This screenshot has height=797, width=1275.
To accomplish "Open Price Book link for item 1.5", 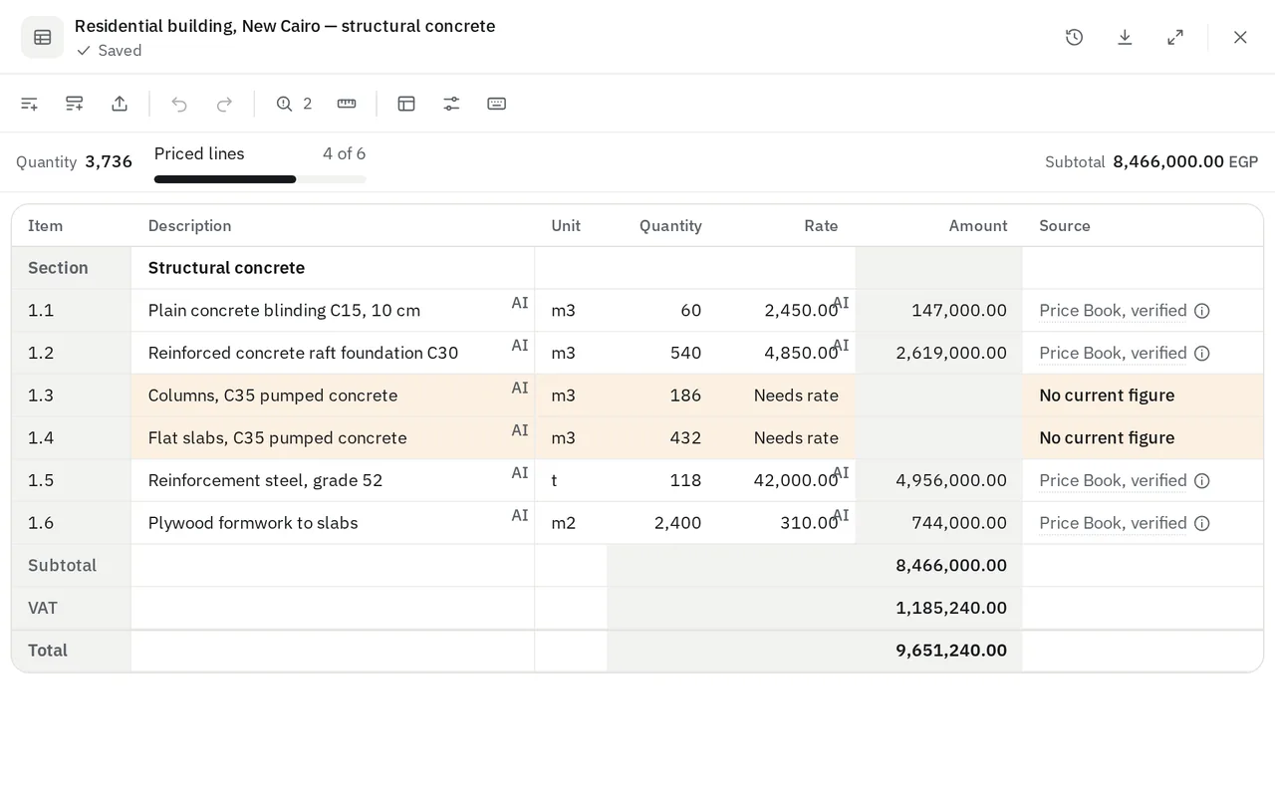I will [1113, 481].
